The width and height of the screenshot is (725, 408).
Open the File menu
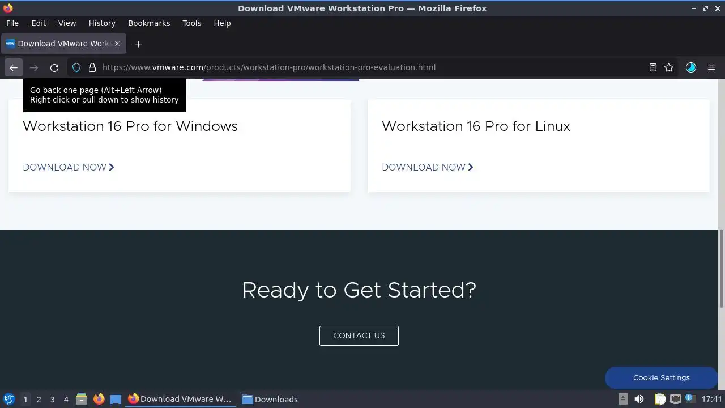[12, 23]
